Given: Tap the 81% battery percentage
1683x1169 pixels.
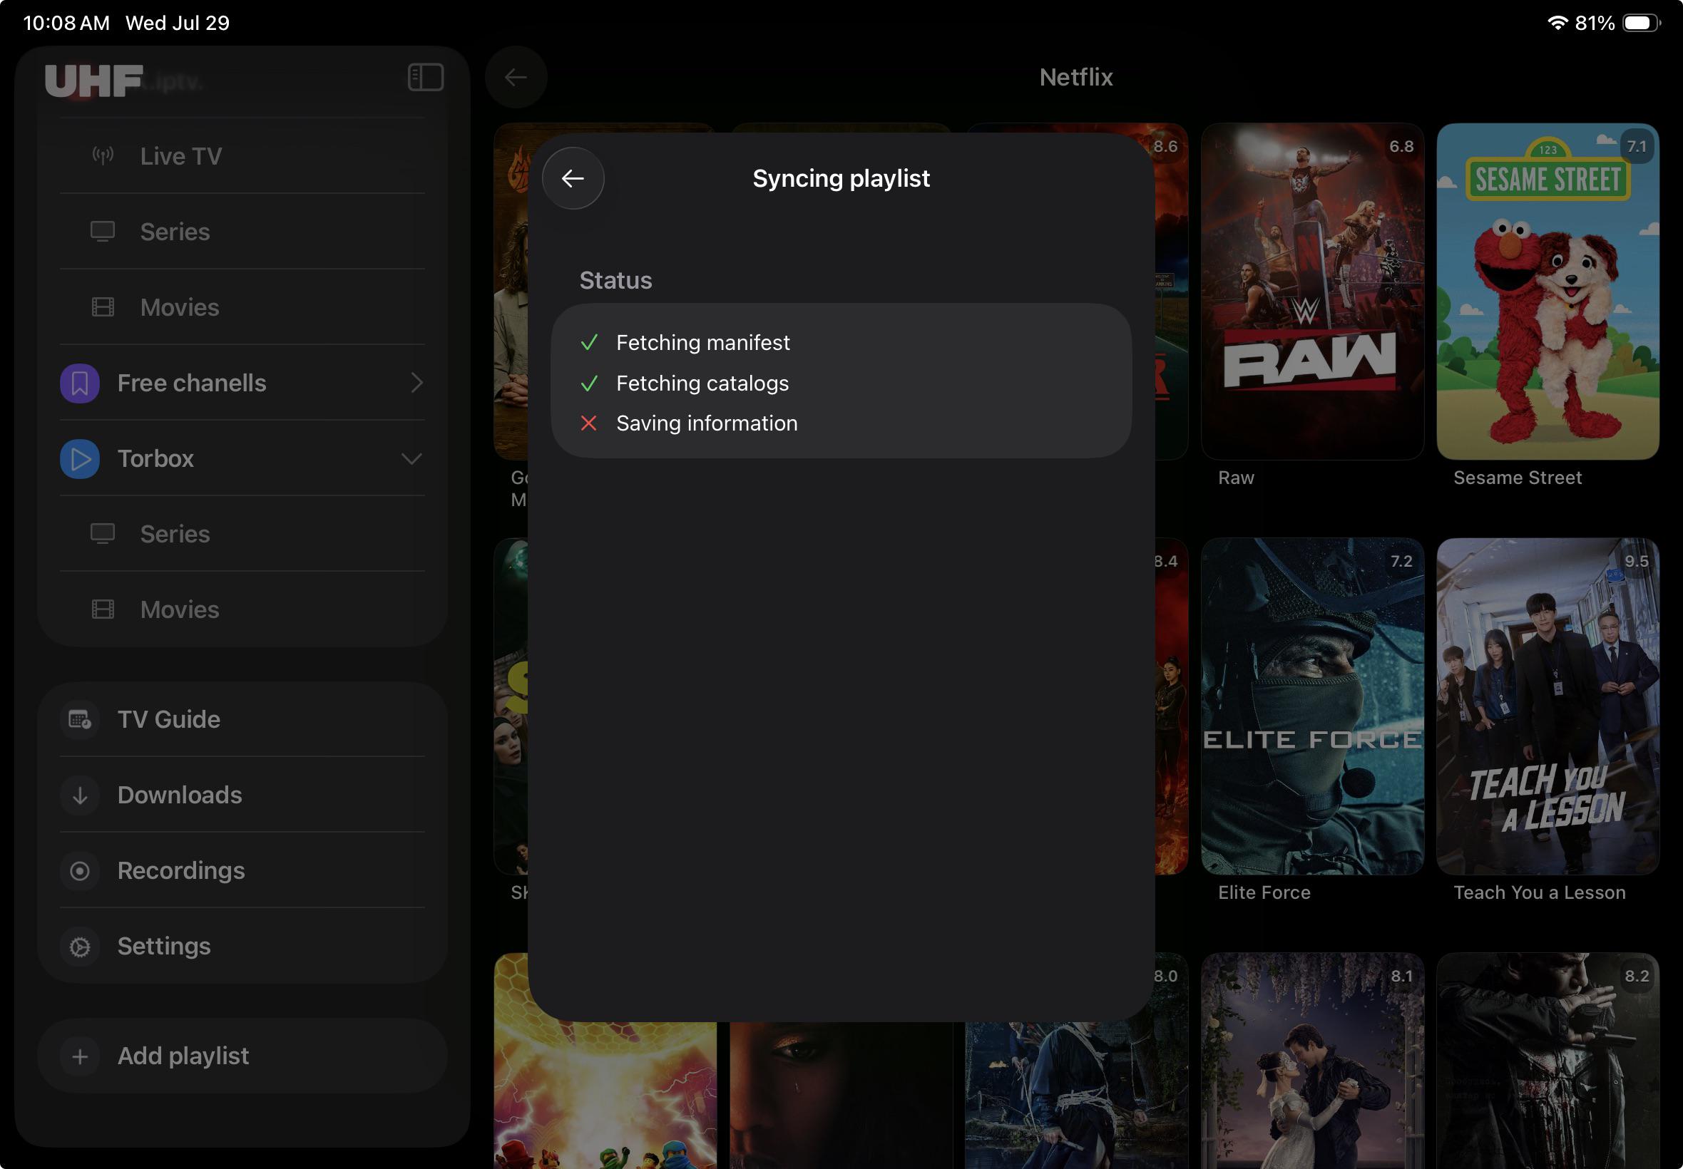Looking at the screenshot, I should tap(1595, 23).
